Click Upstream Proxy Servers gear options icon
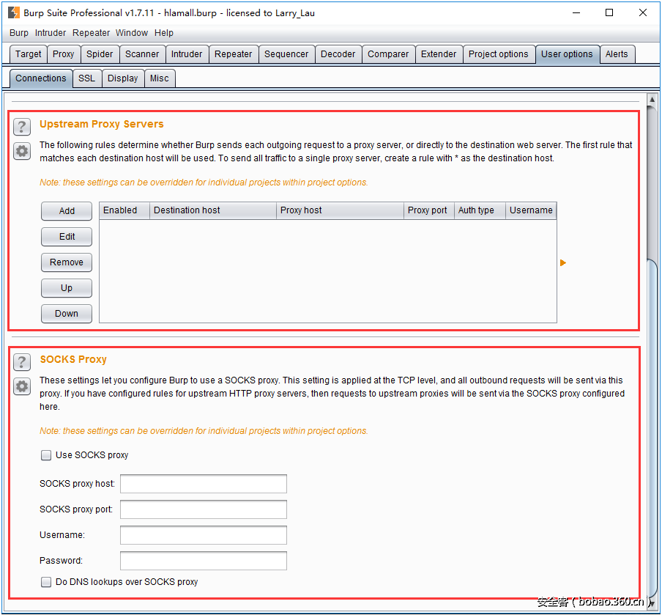 tap(22, 151)
